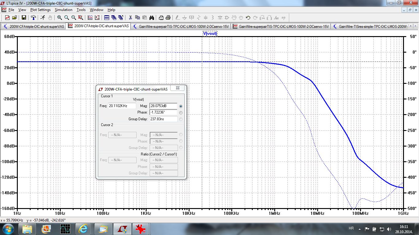
Task: Click the Zoom Out magnifier icon
Action: pos(74,17)
